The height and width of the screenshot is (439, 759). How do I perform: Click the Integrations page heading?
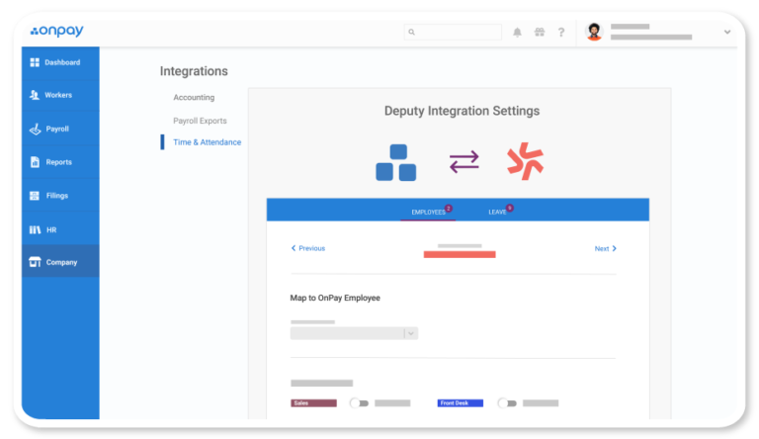[194, 71]
